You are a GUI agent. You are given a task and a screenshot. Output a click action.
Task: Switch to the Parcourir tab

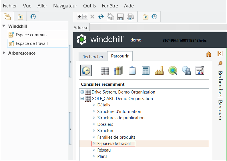pyautogui.click(x=120, y=56)
